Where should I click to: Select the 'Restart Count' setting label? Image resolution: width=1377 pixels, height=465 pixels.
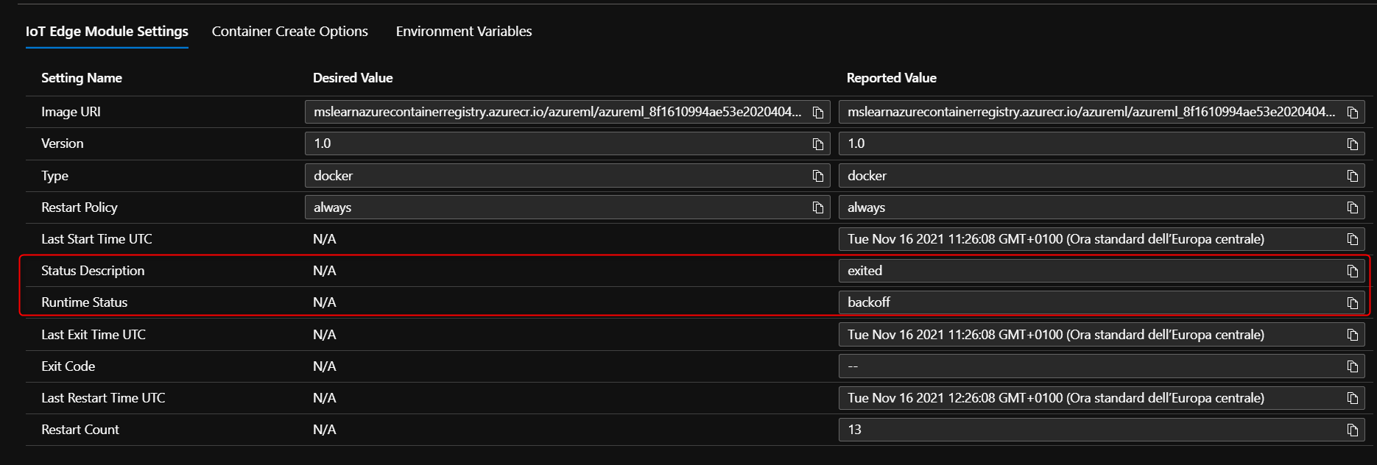point(80,430)
